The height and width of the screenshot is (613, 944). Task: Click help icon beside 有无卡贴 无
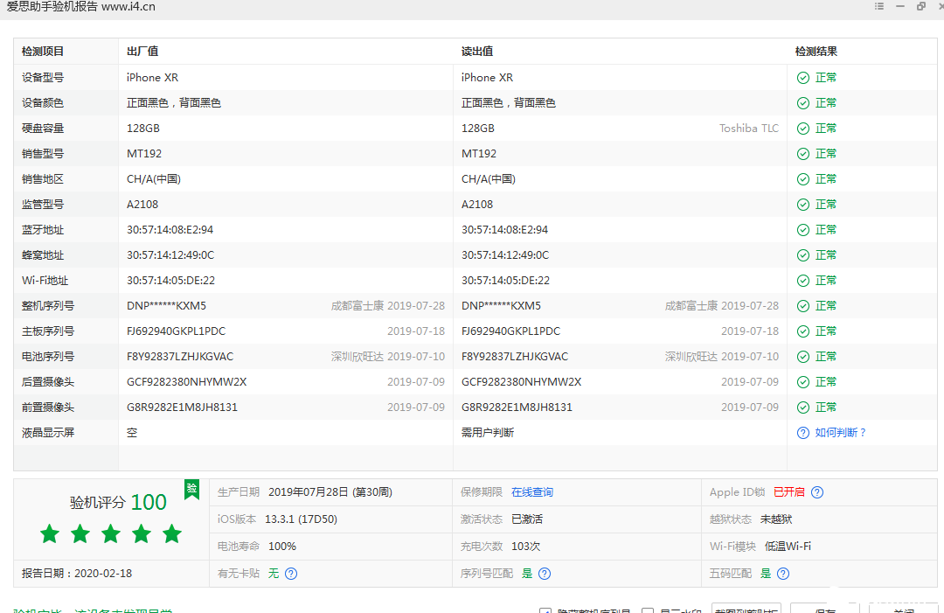(291, 574)
